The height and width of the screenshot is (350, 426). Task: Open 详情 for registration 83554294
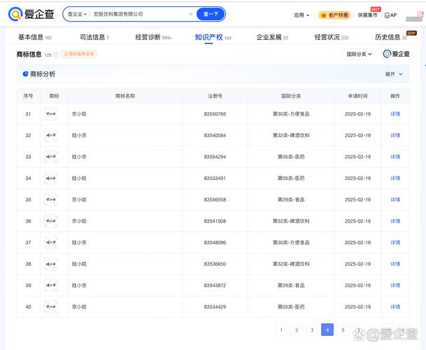[395, 157]
